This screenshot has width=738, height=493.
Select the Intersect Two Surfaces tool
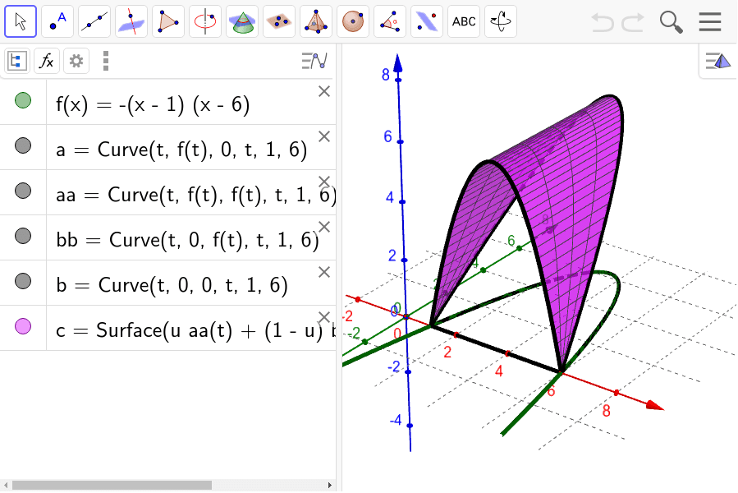click(x=131, y=21)
